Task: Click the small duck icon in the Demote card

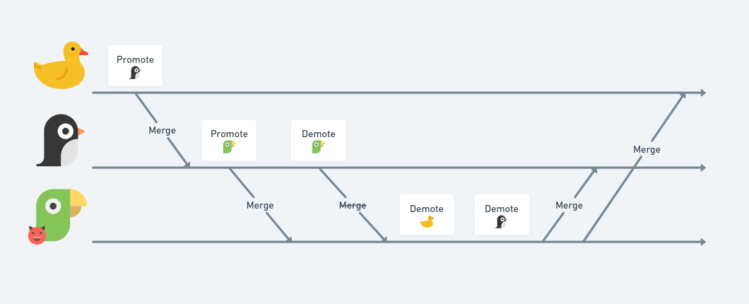Action: pos(427,222)
